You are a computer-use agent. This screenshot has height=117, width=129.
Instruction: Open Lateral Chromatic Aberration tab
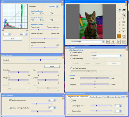(x=112, y=97)
